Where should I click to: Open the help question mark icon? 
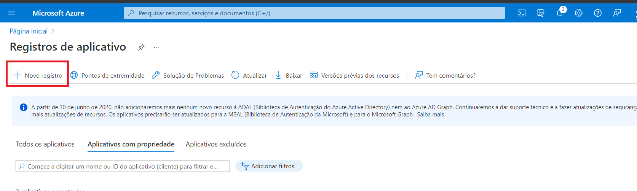coord(598,13)
